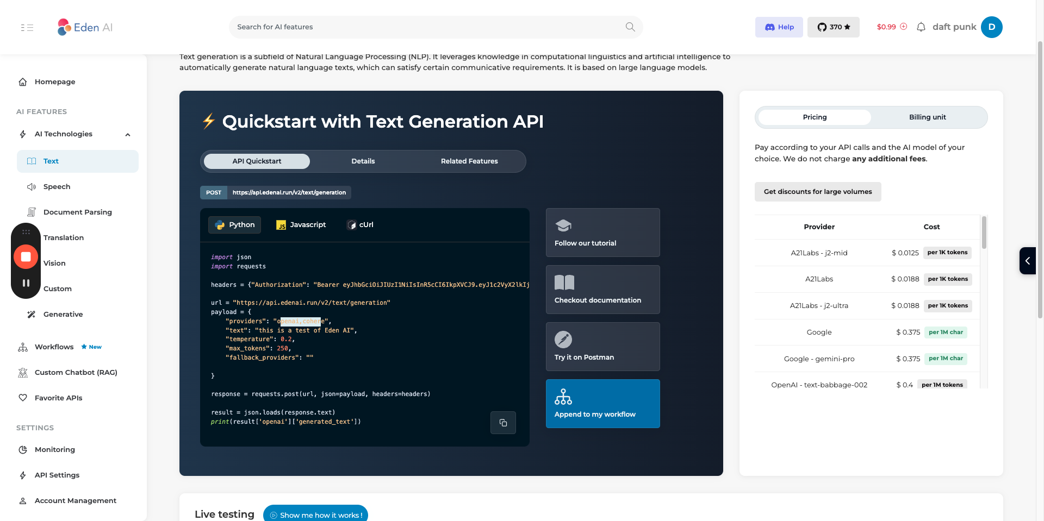Click the daft punk username
1044x521 pixels.
[954, 27]
